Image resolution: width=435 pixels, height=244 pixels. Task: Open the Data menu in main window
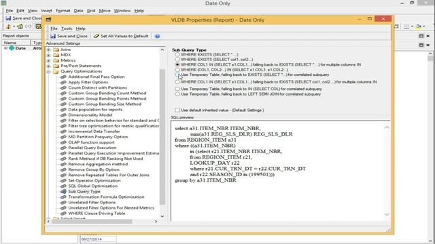point(79,11)
